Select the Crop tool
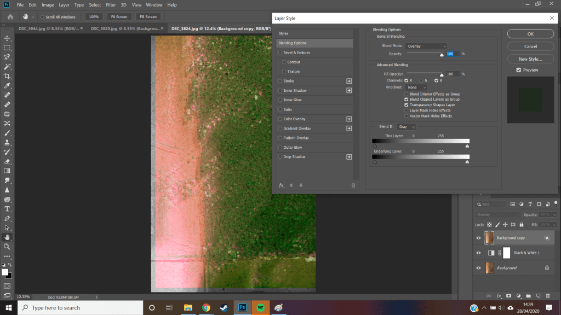Image resolution: width=561 pixels, height=315 pixels. (7, 76)
